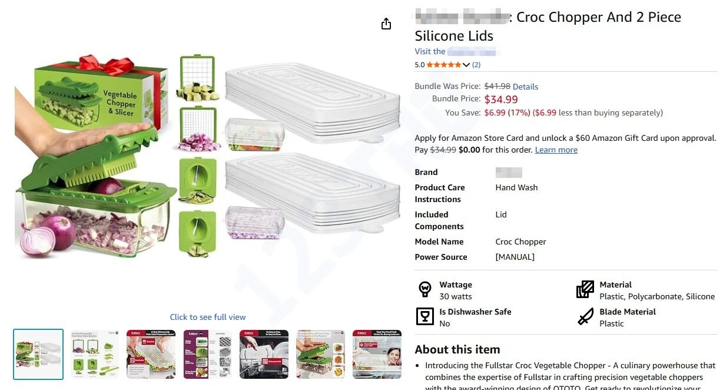The width and height of the screenshot is (723, 390).
Task: Click 'Click to see full view' text
Action: 208,317
